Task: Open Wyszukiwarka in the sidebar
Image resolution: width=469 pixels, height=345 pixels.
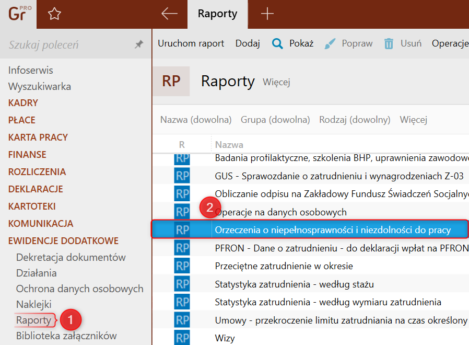Action: (x=40, y=87)
